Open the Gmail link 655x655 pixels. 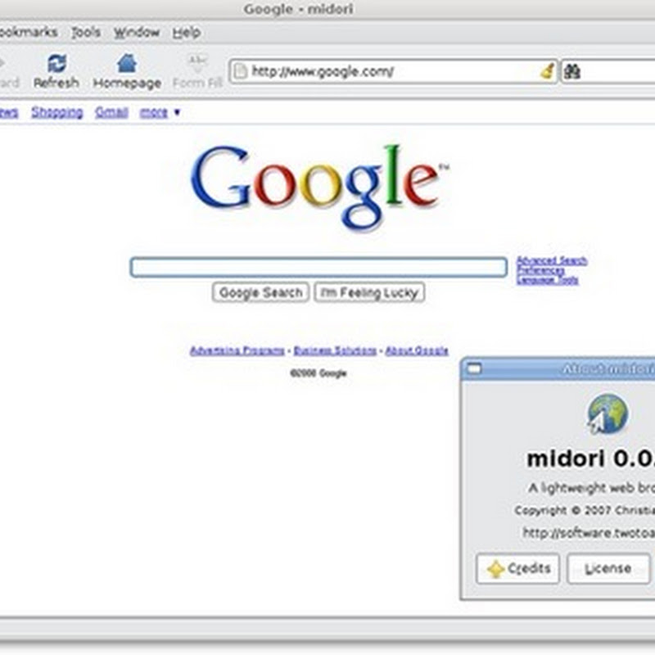111,112
